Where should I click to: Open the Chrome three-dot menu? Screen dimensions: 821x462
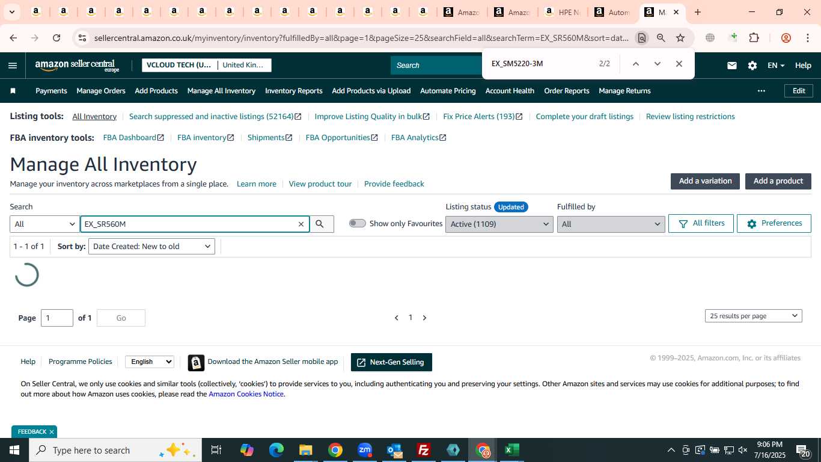tap(807, 38)
